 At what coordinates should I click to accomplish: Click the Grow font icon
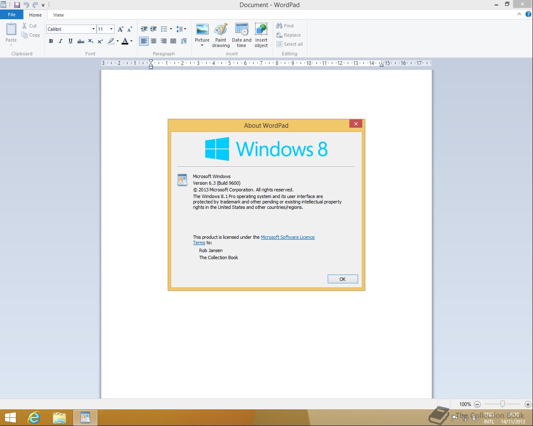click(x=120, y=29)
